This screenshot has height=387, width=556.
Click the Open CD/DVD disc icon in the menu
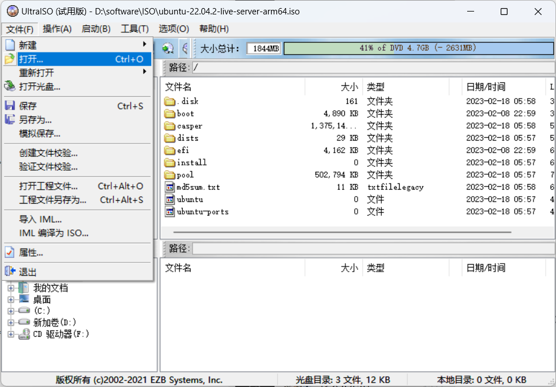pyautogui.click(x=10, y=86)
